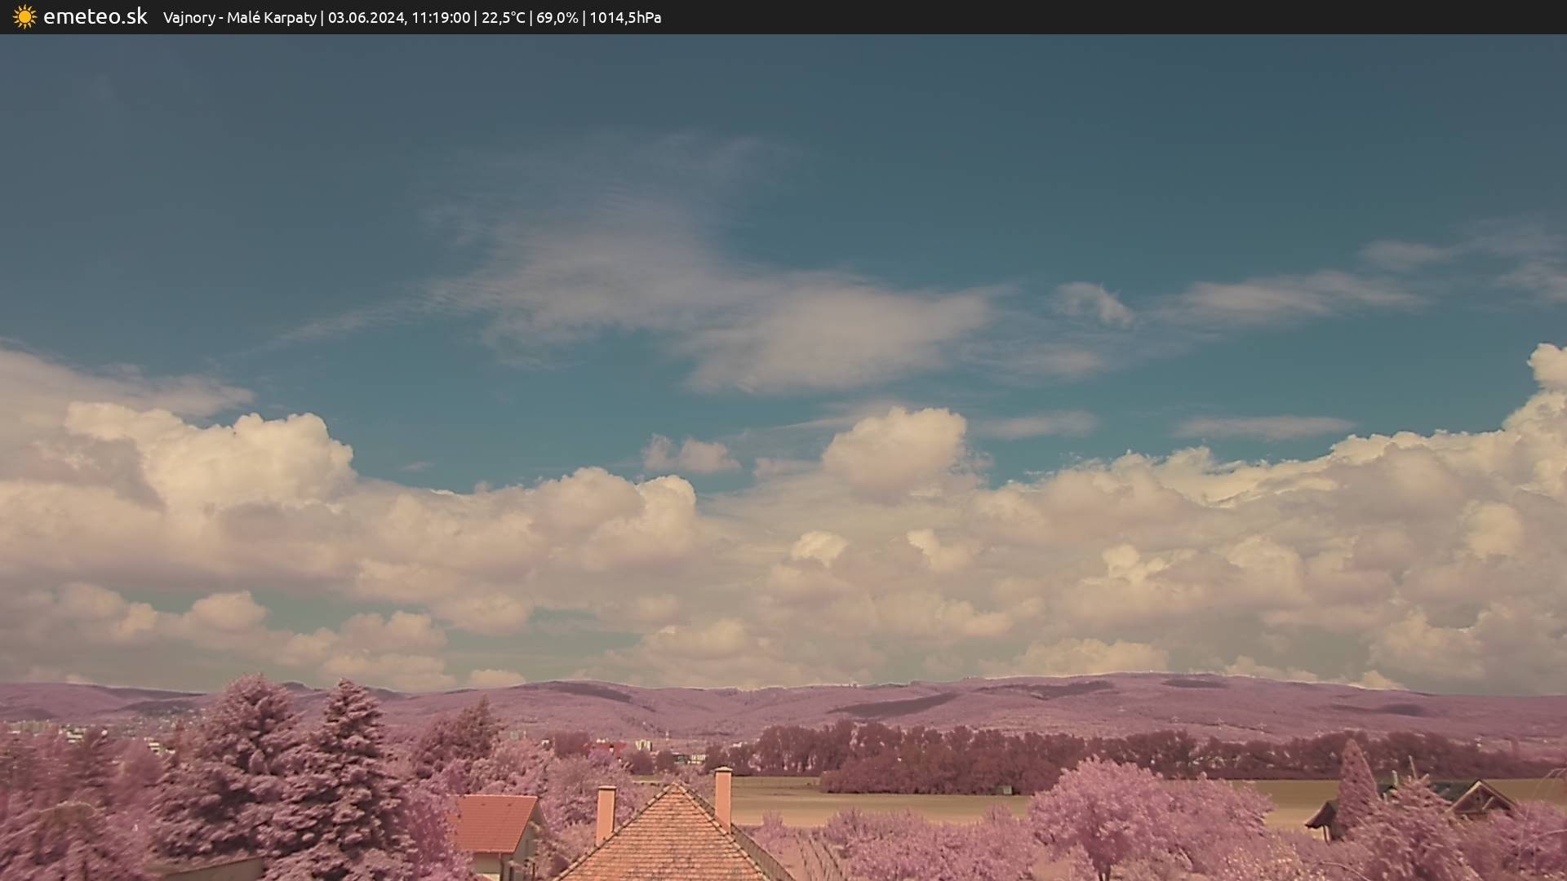
Task: Click the 1014,5hPa pressure reading
Action: [624, 18]
